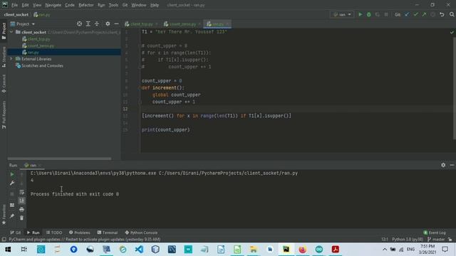Clear console output with trash icon

pos(22,218)
